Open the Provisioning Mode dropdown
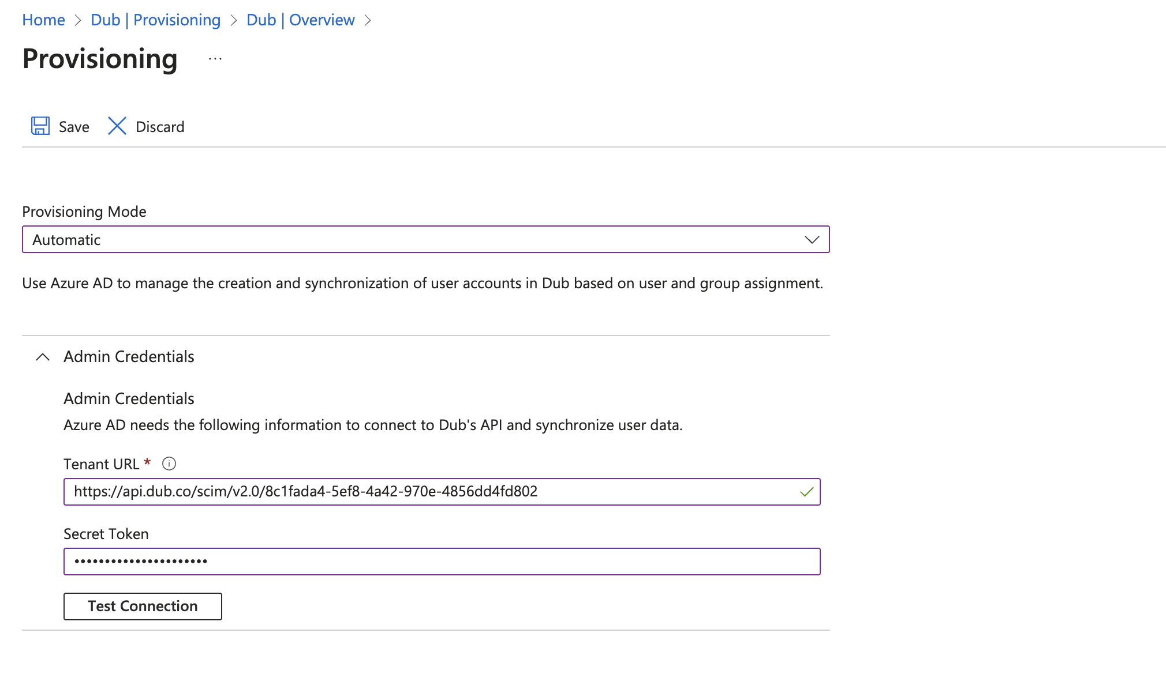 coord(426,239)
